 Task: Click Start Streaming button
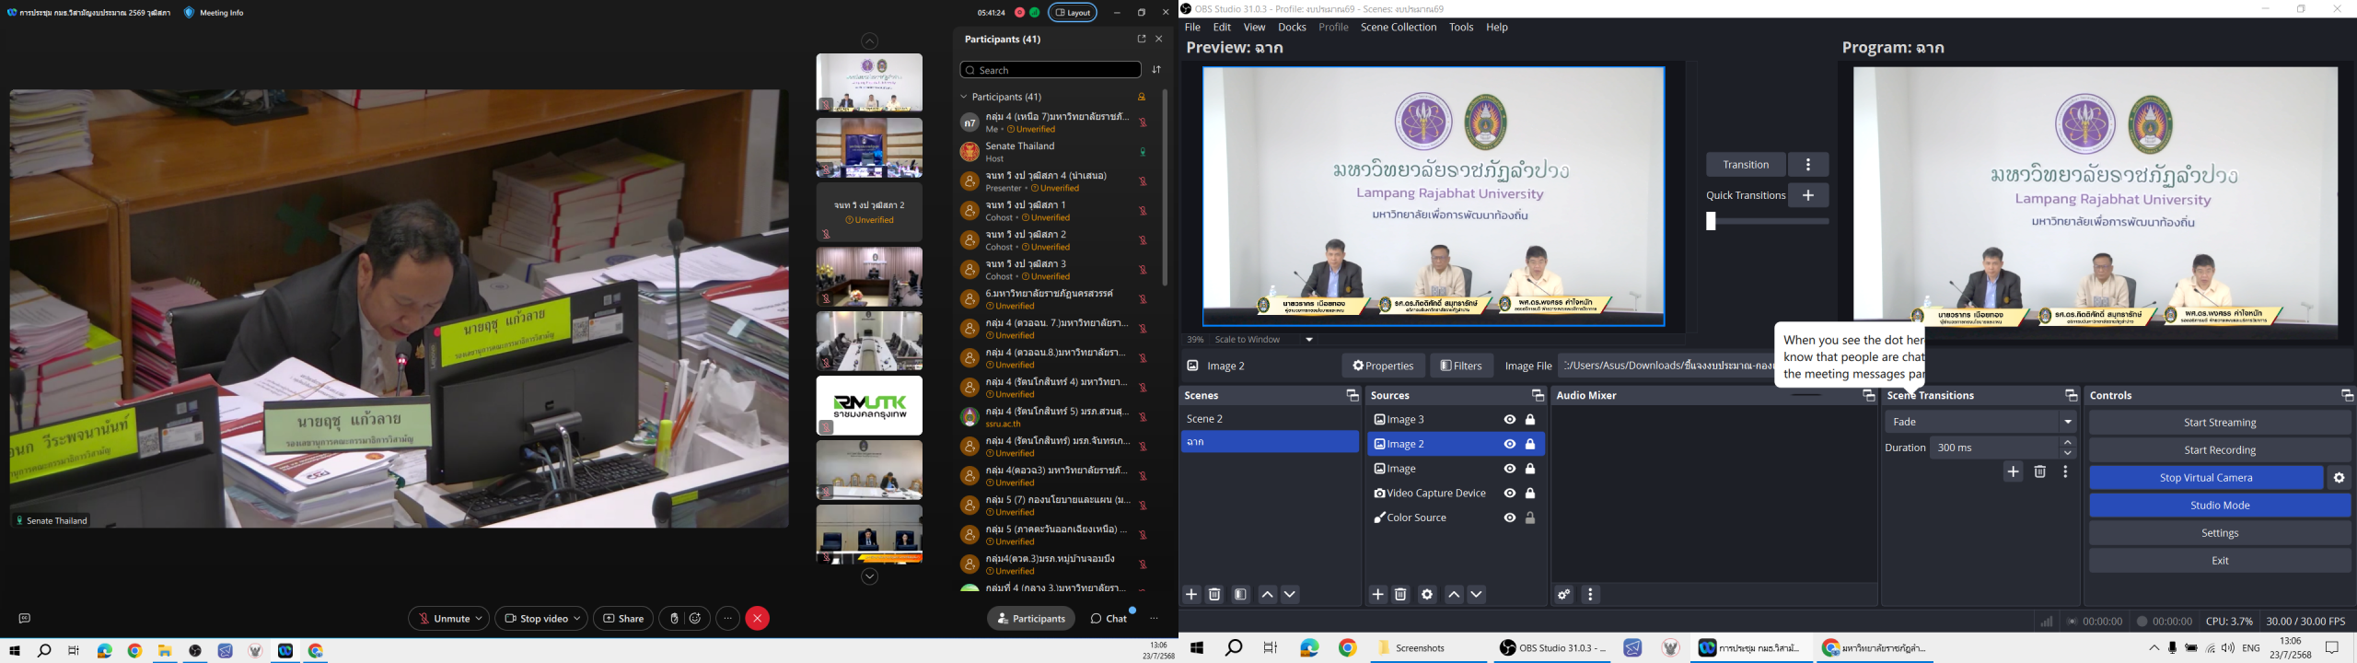(2220, 423)
